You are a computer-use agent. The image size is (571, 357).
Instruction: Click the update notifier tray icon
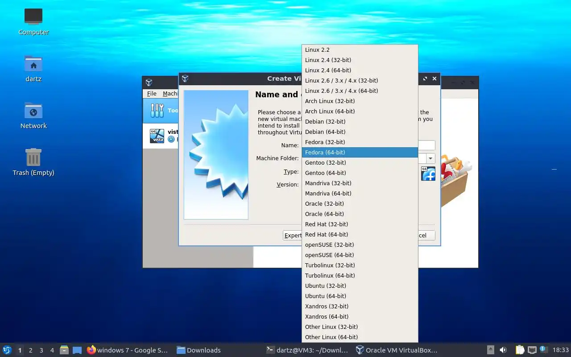(543, 350)
